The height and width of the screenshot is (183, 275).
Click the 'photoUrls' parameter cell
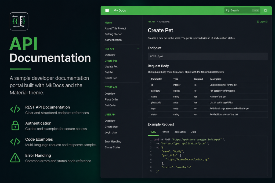(156, 103)
